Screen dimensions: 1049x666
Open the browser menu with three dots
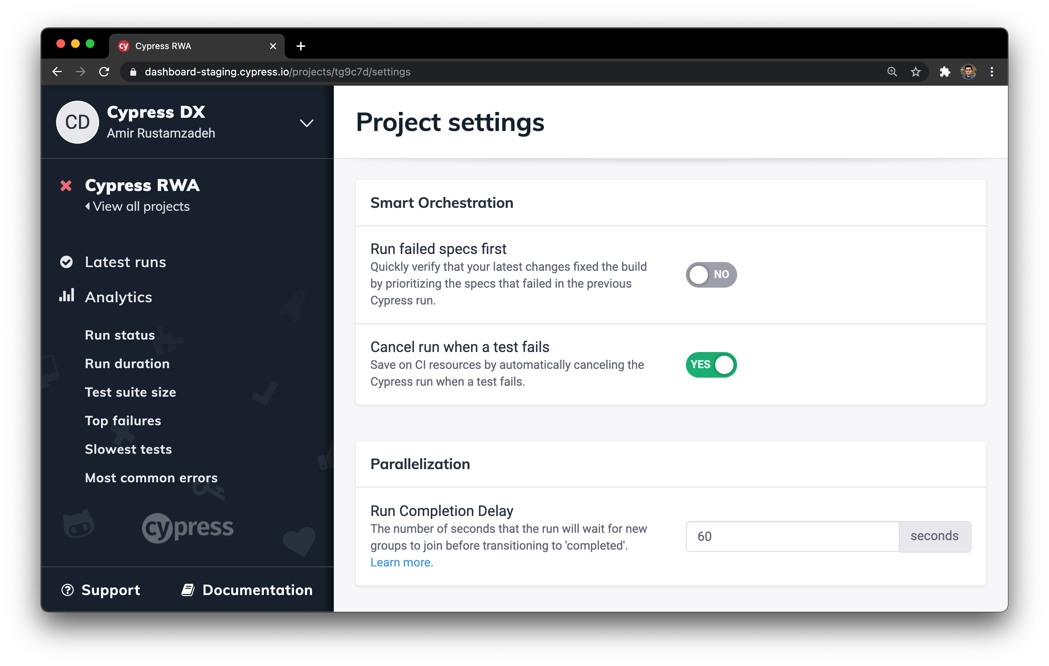click(992, 71)
